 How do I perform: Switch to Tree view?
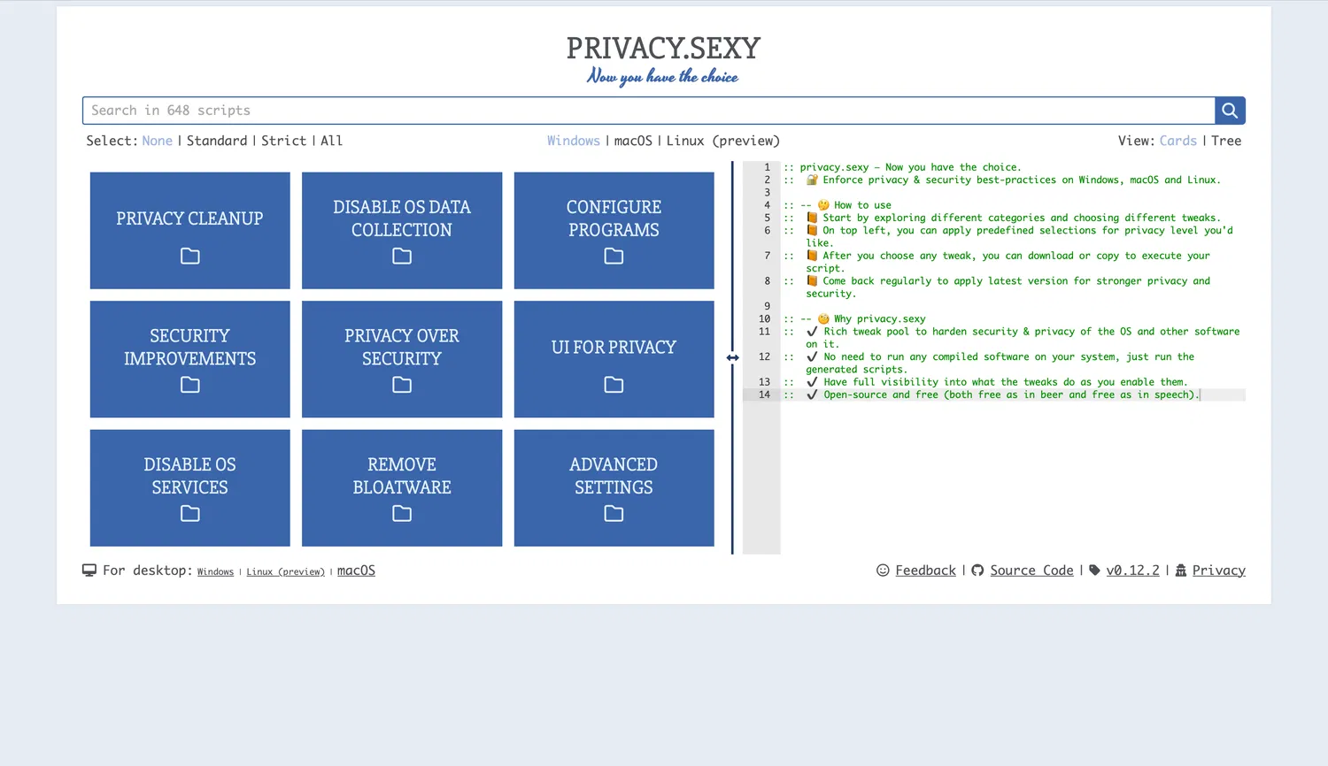click(x=1226, y=141)
